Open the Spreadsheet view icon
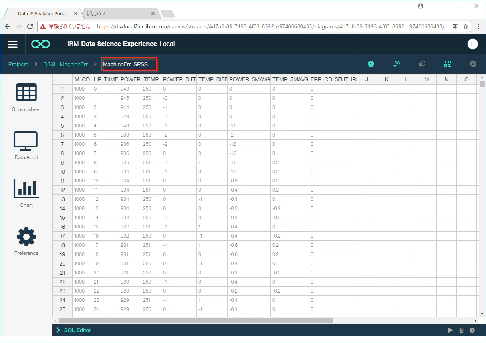The width and height of the screenshot is (486, 343). pos(26,93)
